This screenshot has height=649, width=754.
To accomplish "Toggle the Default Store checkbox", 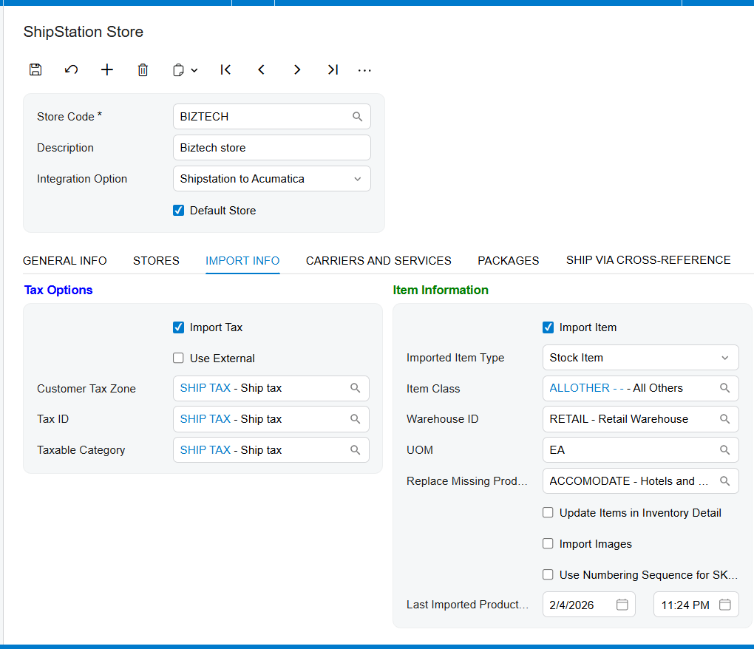I will click(x=178, y=210).
